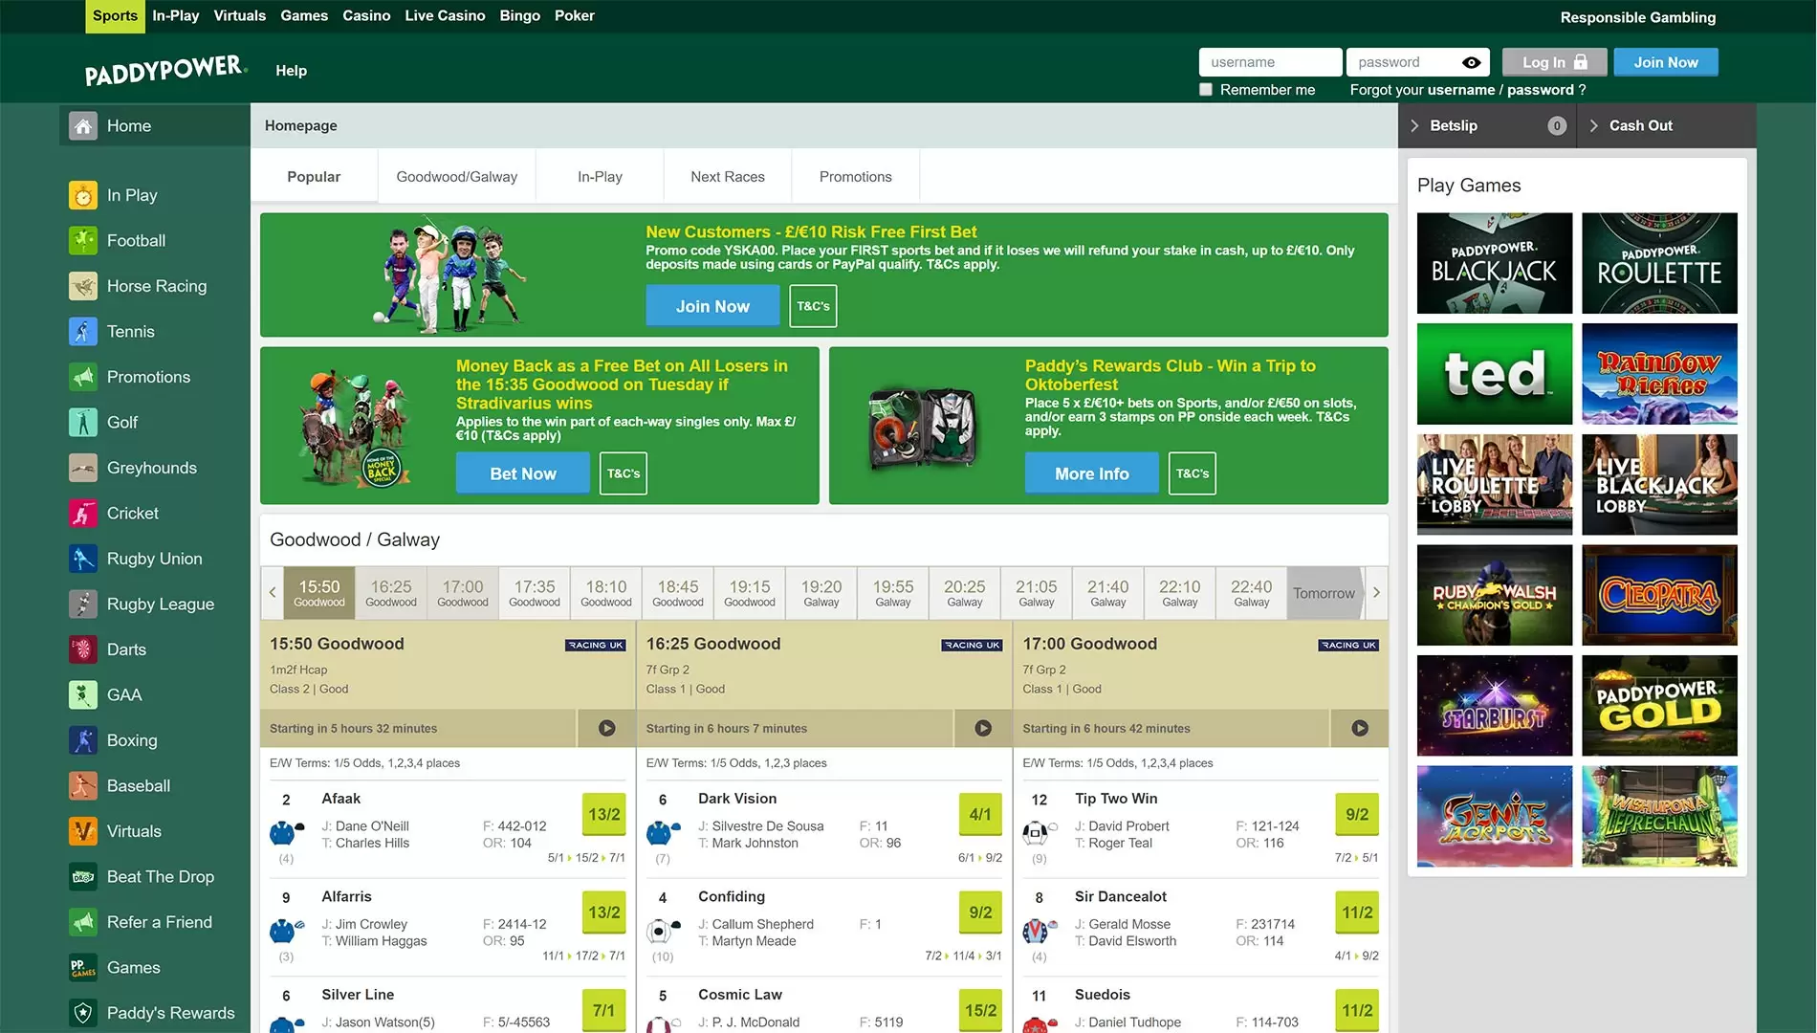1817x1033 pixels.
Task: Switch to the In-Play content tab
Action: tap(600, 177)
